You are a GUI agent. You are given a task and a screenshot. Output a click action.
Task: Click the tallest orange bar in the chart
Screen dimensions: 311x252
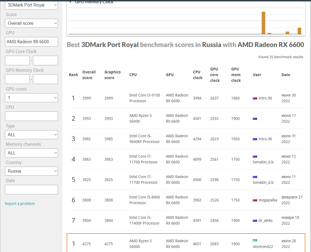pos(263,23)
